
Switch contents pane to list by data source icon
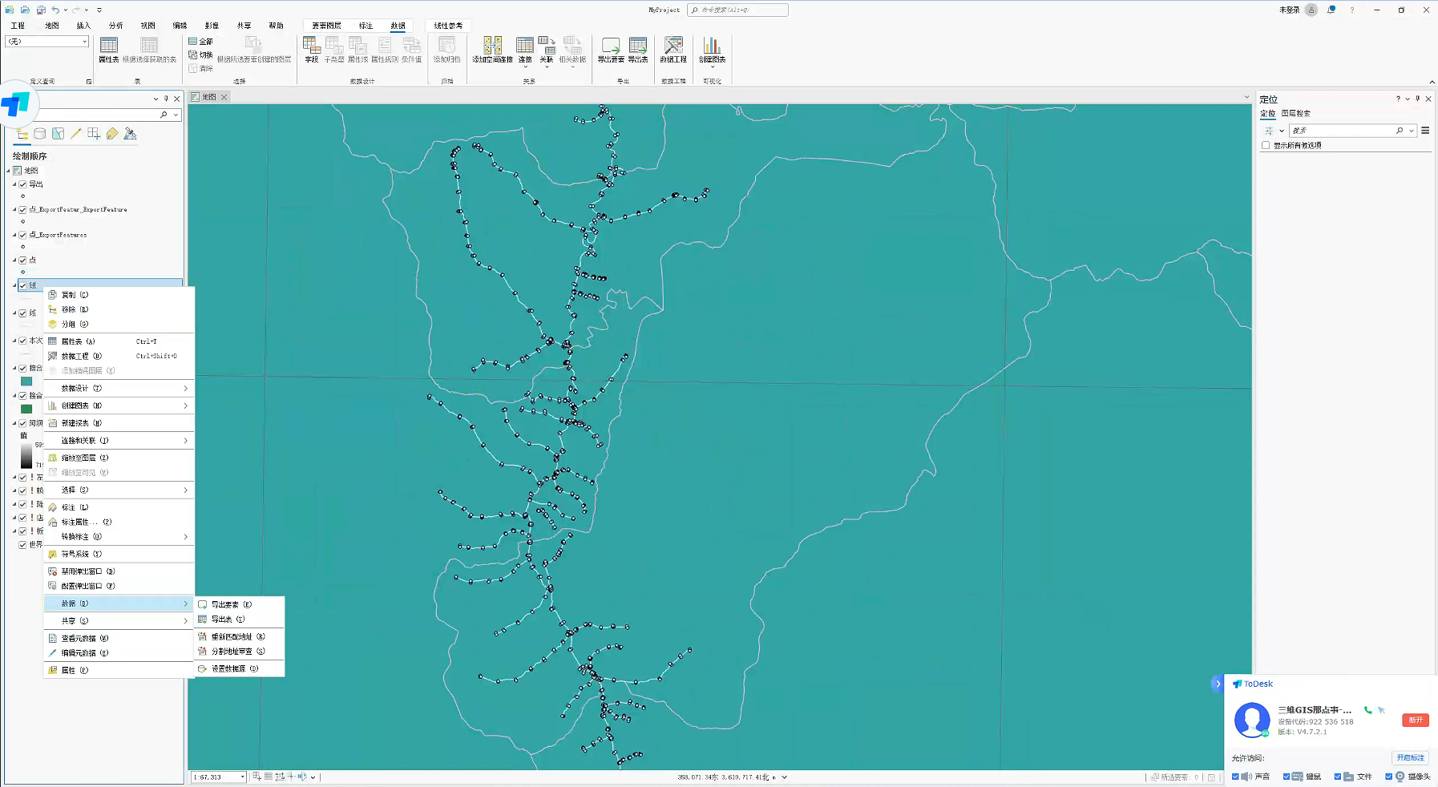click(x=39, y=134)
